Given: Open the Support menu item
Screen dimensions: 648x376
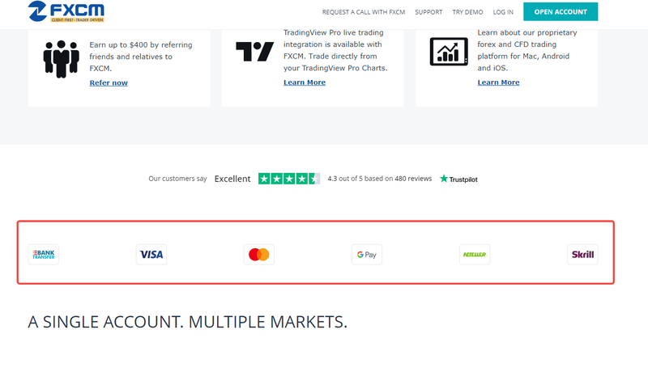Looking at the screenshot, I should pyautogui.click(x=428, y=12).
